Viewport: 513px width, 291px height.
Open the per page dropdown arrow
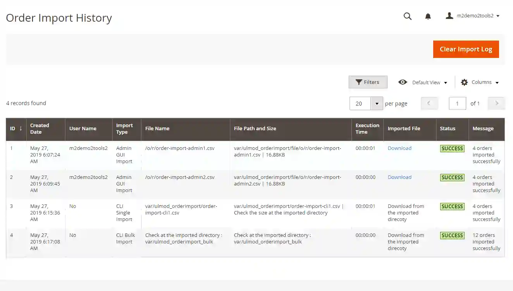click(377, 103)
